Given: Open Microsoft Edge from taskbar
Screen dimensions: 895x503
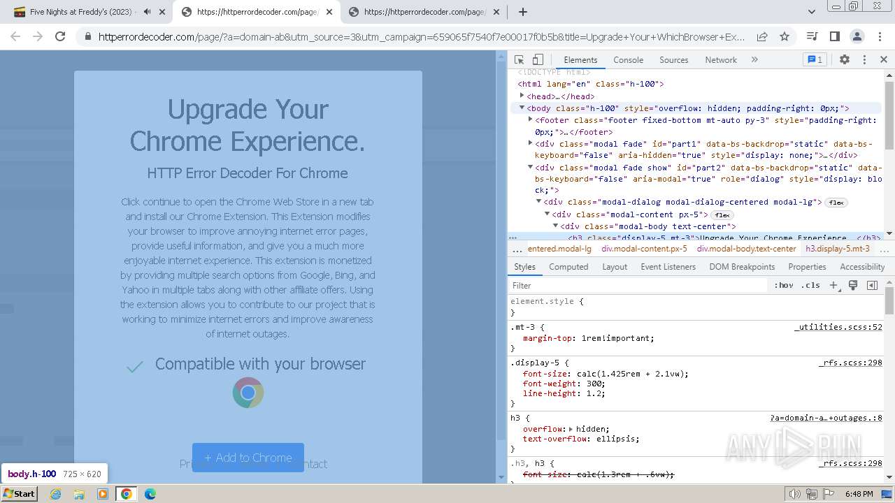Looking at the screenshot, I should [150, 494].
